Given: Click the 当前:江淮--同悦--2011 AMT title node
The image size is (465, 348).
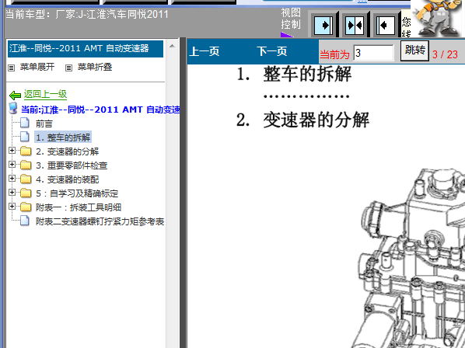Looking at the screenshot, I should (100, 110).
